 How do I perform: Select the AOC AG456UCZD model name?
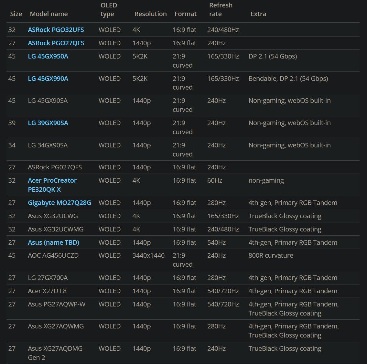[53, 255]
